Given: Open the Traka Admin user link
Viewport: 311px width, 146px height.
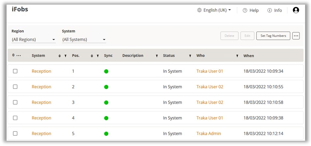Looking at the screenshot, I should [x=209, y=134].
